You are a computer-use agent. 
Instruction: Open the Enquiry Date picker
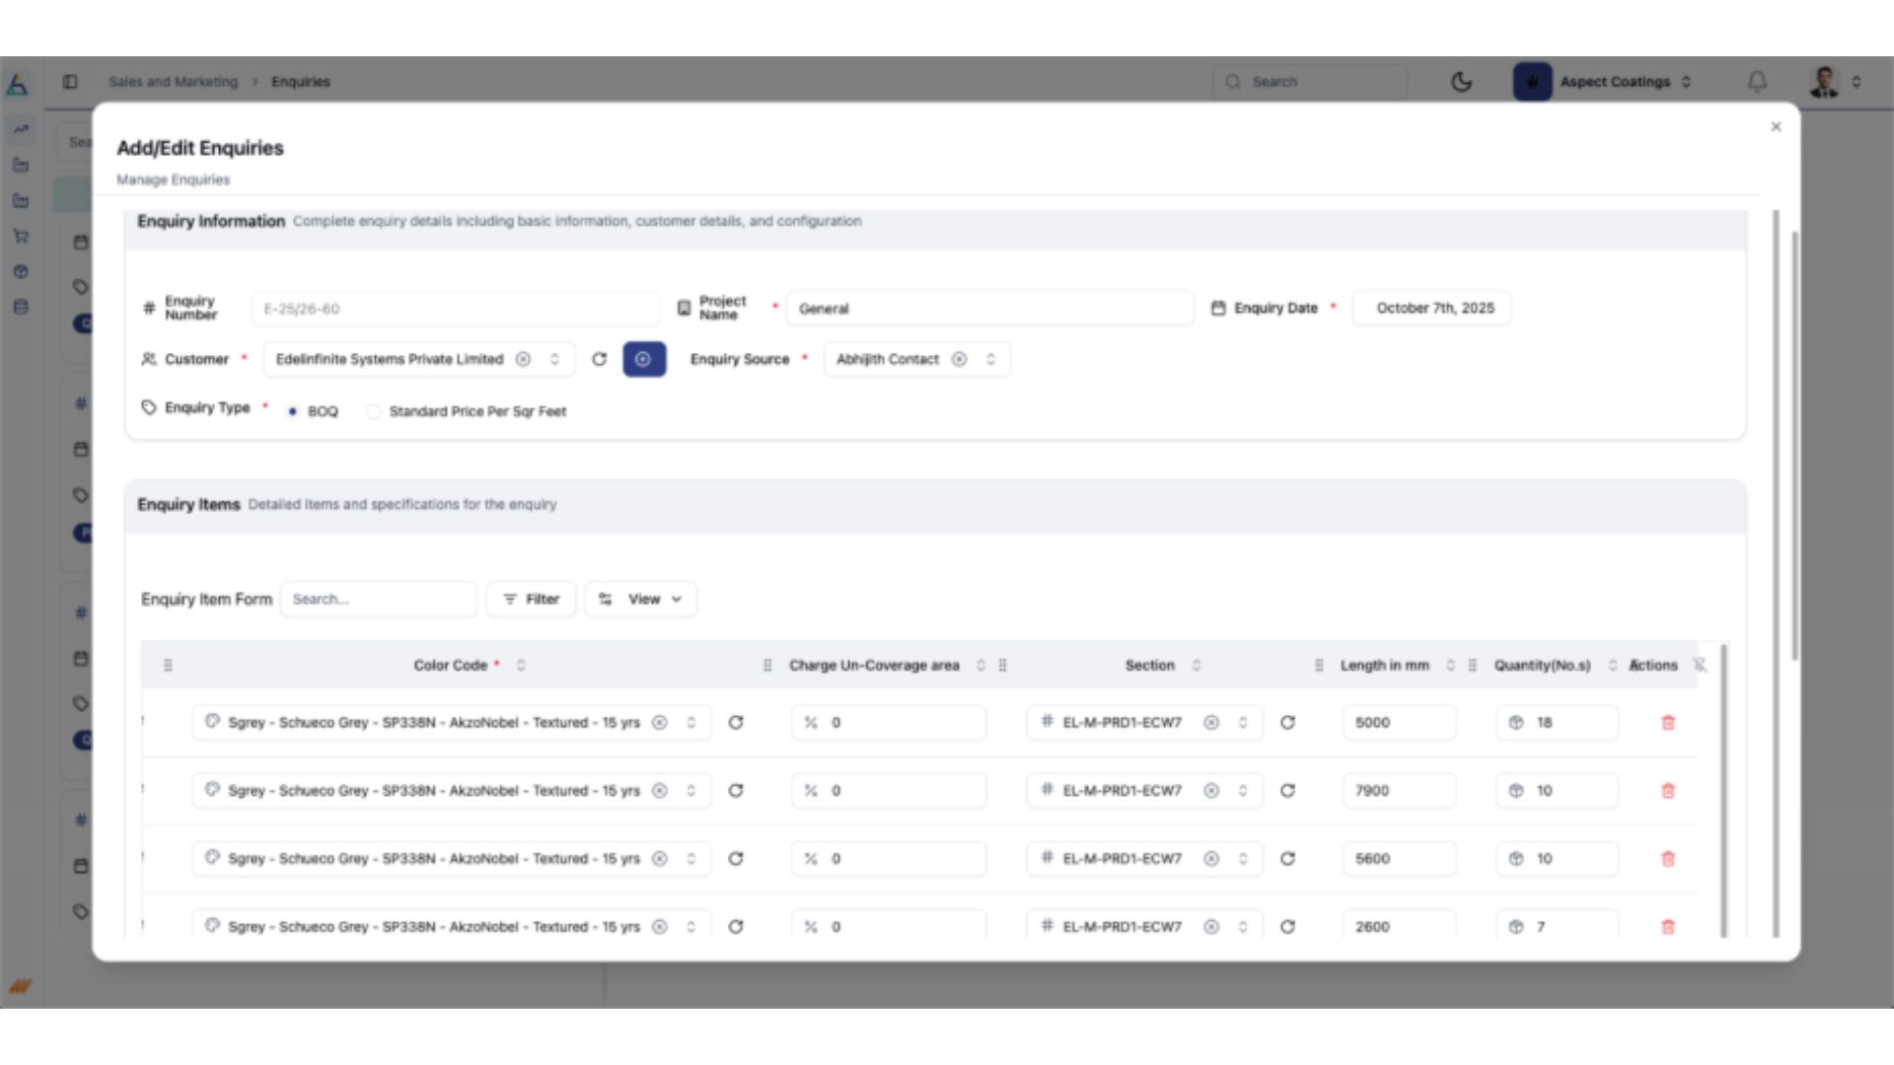coord(1432,308)
